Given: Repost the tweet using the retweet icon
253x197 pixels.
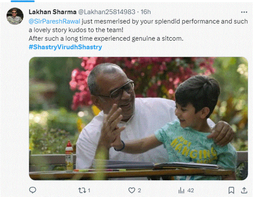Looking at the screenshot, I should click(82, 190).
